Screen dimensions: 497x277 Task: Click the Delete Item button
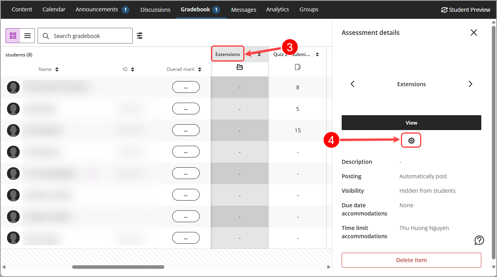[x=411, y=260]
